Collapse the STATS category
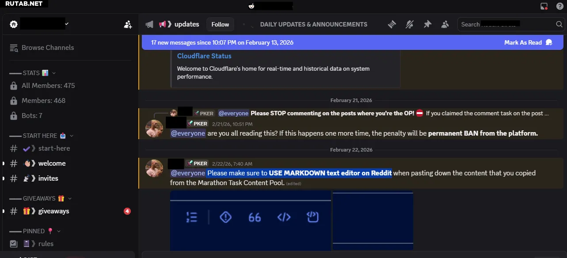 click(54, 73)
